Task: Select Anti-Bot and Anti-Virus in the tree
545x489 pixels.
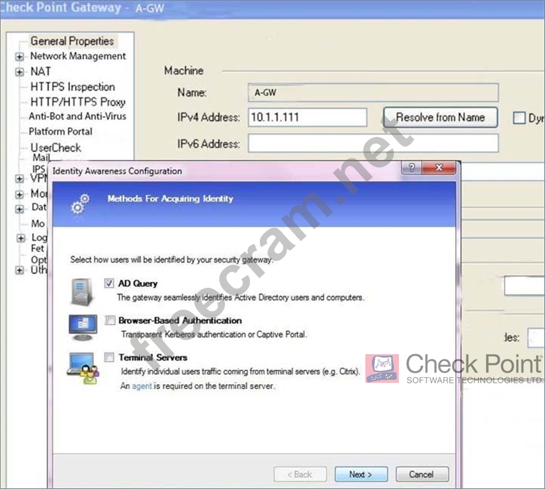Action: coord(77,116)
